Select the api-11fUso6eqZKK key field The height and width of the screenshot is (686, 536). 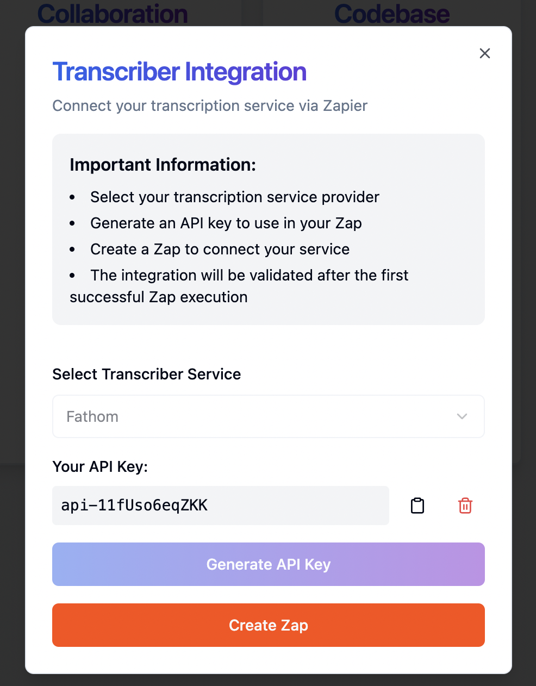pyautogui.click(x=220, y=506)
